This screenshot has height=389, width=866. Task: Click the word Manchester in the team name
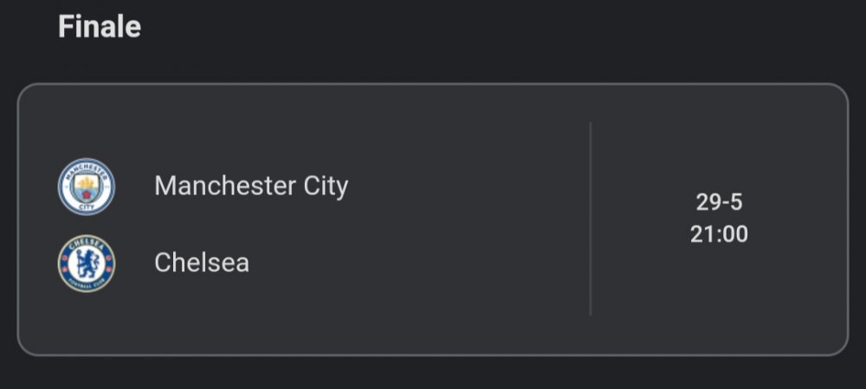[x=225, y=186]
